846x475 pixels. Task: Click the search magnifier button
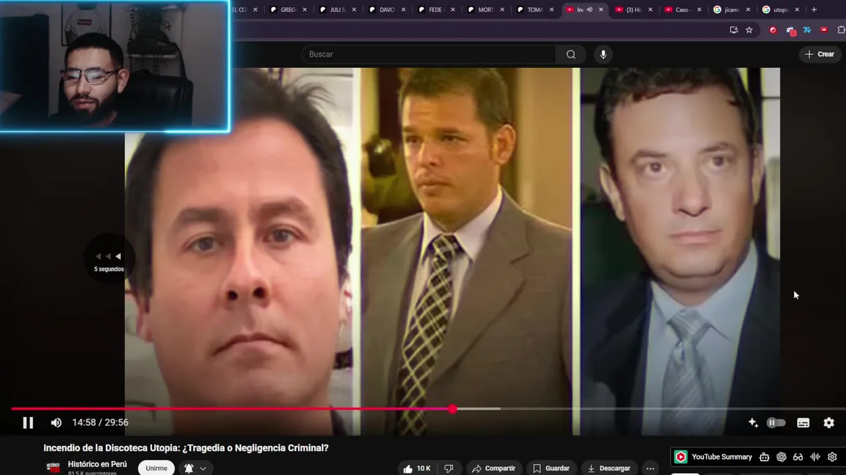point(571,54)
